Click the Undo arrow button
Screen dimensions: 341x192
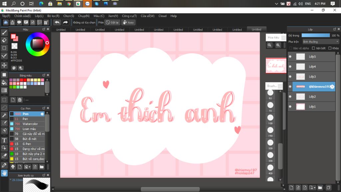[x=57, y=22]
